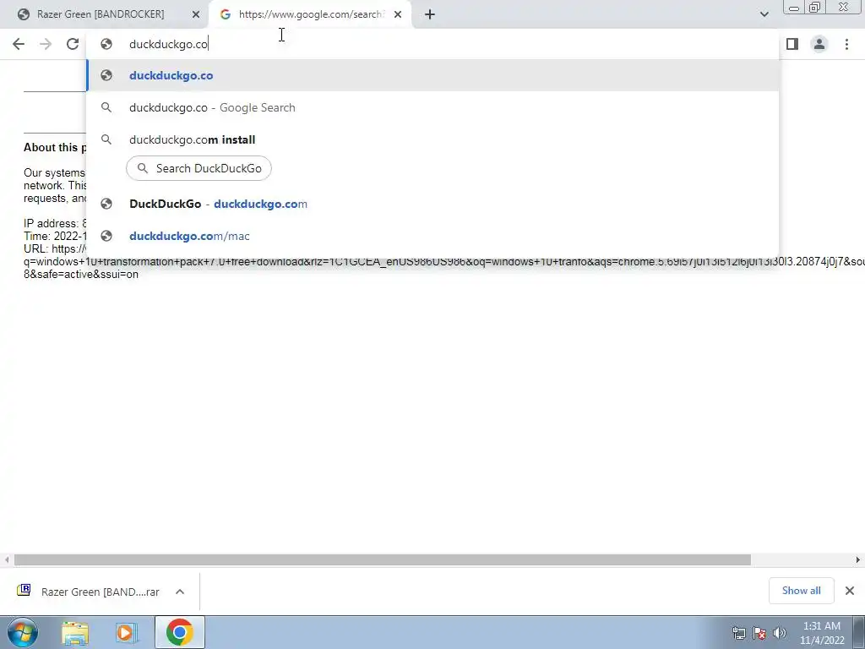Close the google.com/search tab
Screen dimensions: 865x649
coord(398,14)
